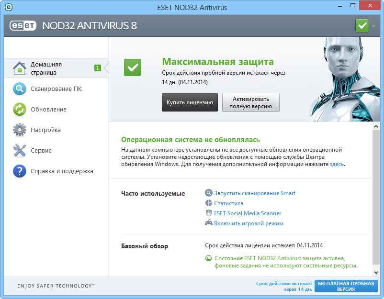Click Активировать полную версию button
The image size is (384, 299).
(x=251, y=102)
